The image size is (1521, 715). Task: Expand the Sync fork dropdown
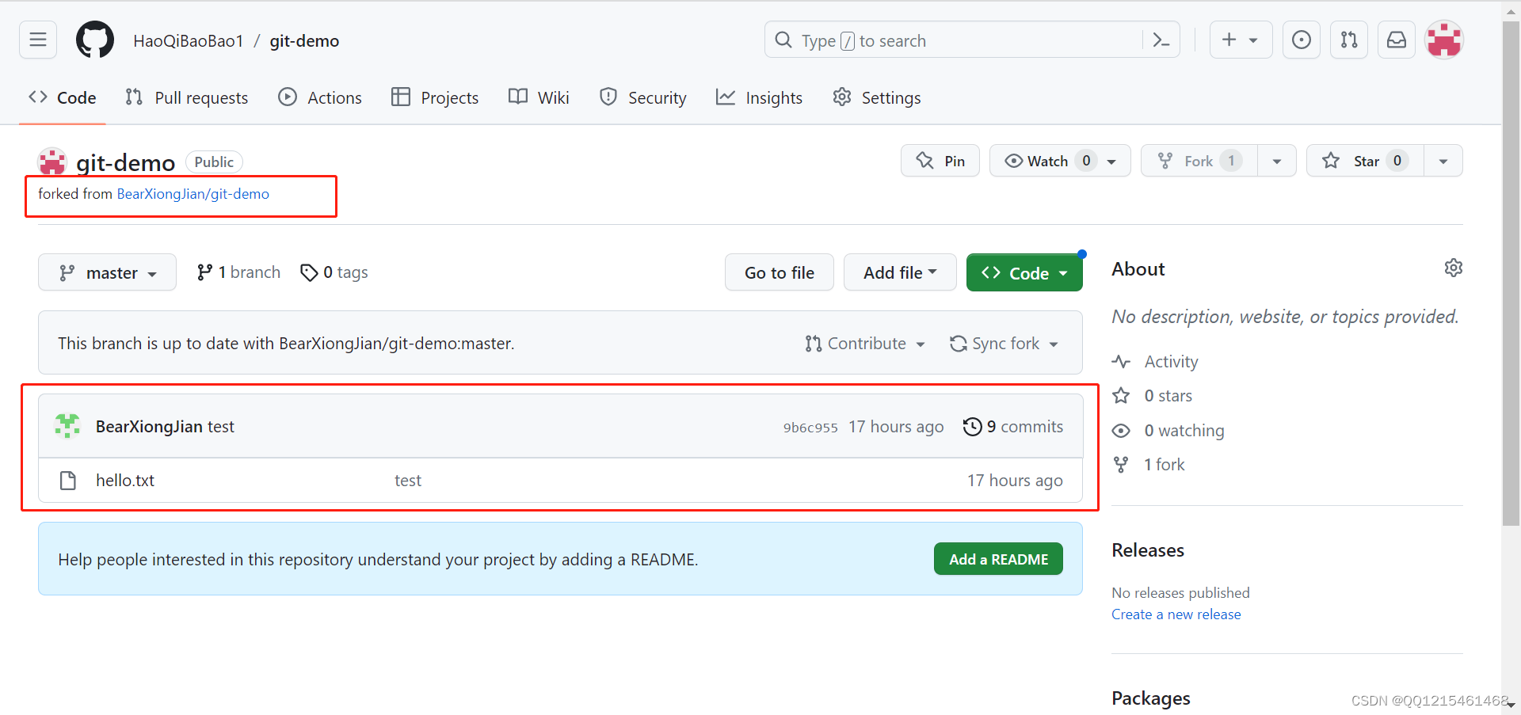(1004, 344)
